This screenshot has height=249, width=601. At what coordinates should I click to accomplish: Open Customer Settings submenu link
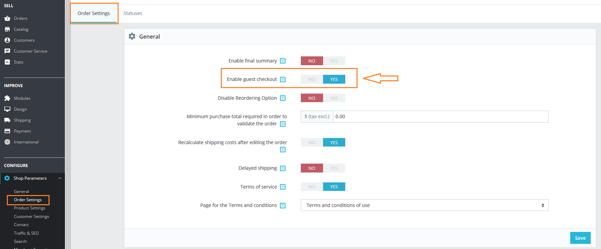click(31, 217)
